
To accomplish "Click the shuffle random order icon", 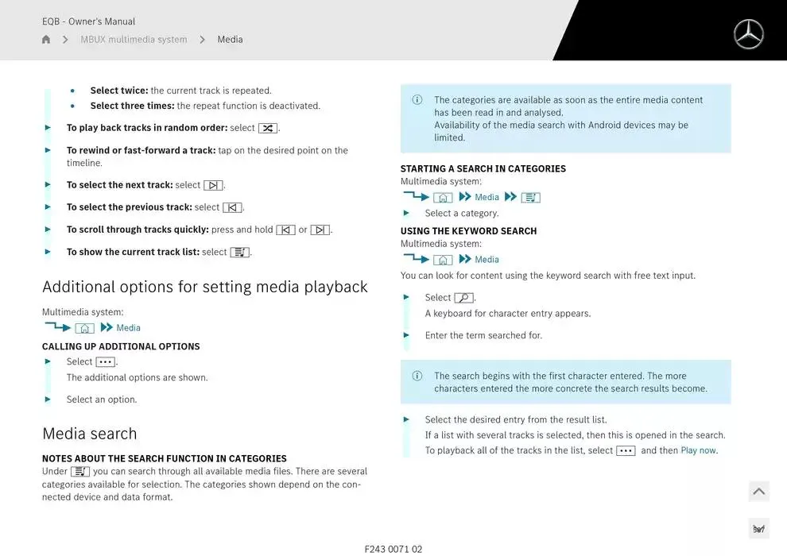I will 268,128.
